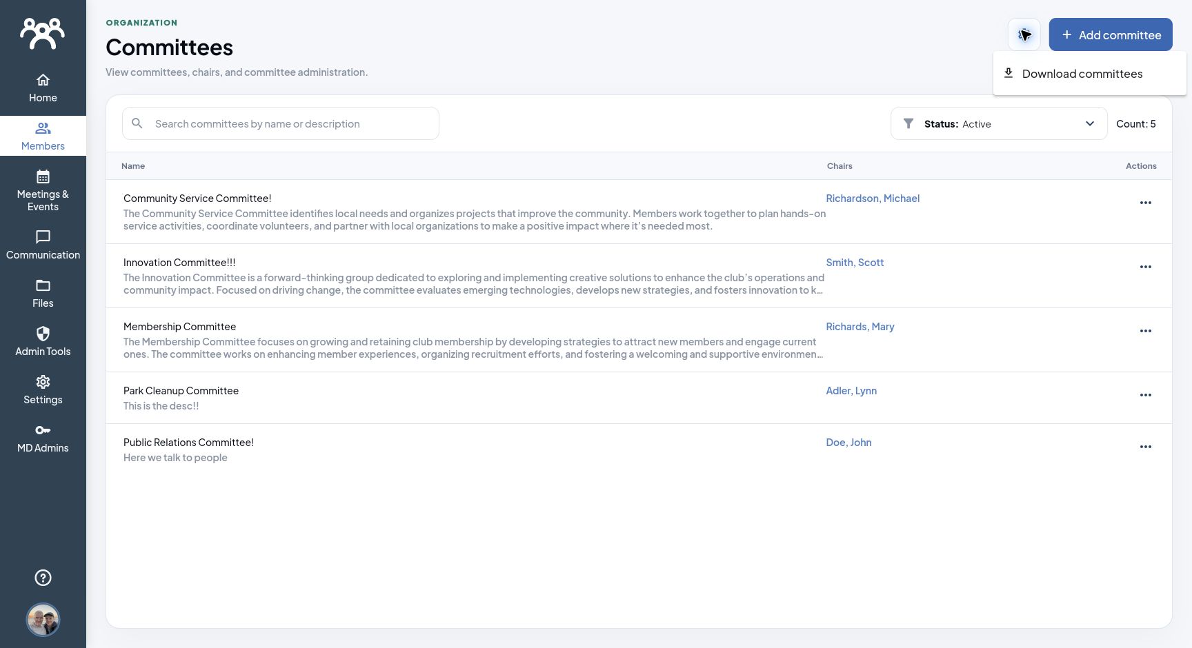
Task: Open Admin Tools shield icon
Action: coord(43,334)
